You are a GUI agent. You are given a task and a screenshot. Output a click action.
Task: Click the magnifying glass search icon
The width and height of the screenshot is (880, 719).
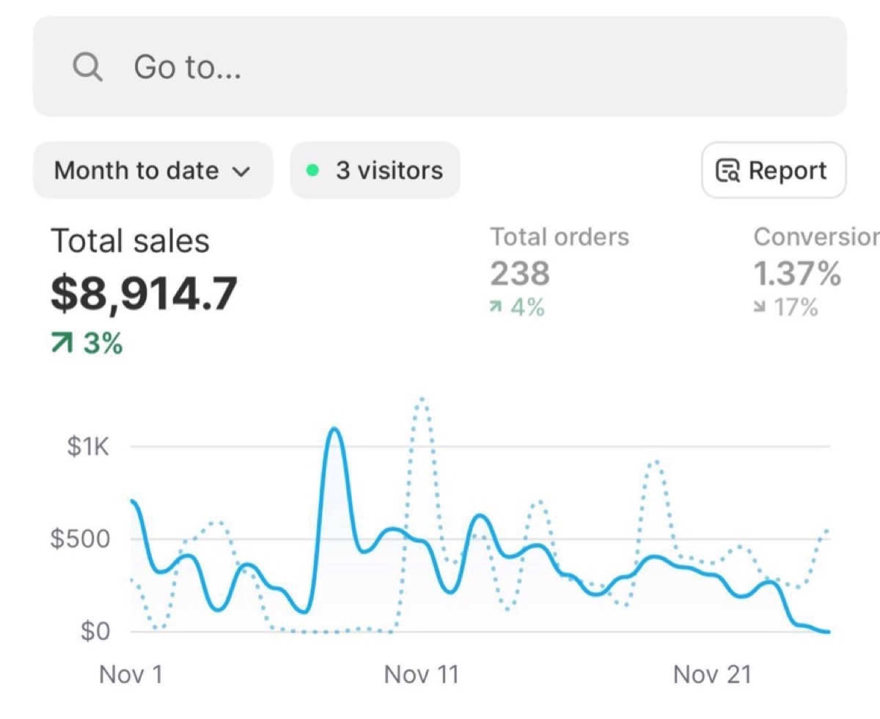tap(87, 67)
